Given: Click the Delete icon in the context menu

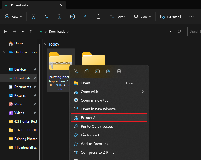Looking at the screenshot, I should click(x=119, y=72).
